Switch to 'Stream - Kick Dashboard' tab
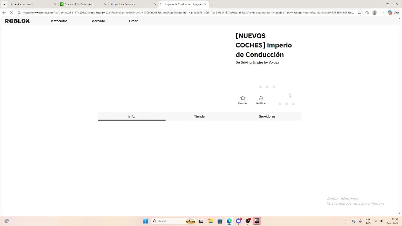 [83, 4]
